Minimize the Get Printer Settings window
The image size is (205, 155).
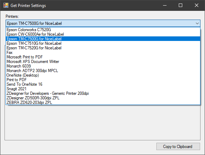[165, 5]
